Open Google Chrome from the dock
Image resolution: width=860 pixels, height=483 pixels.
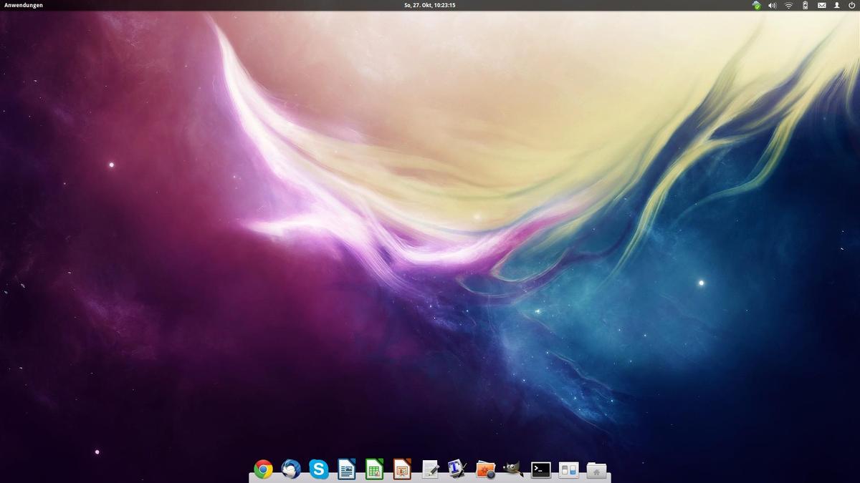pos(263,469)
